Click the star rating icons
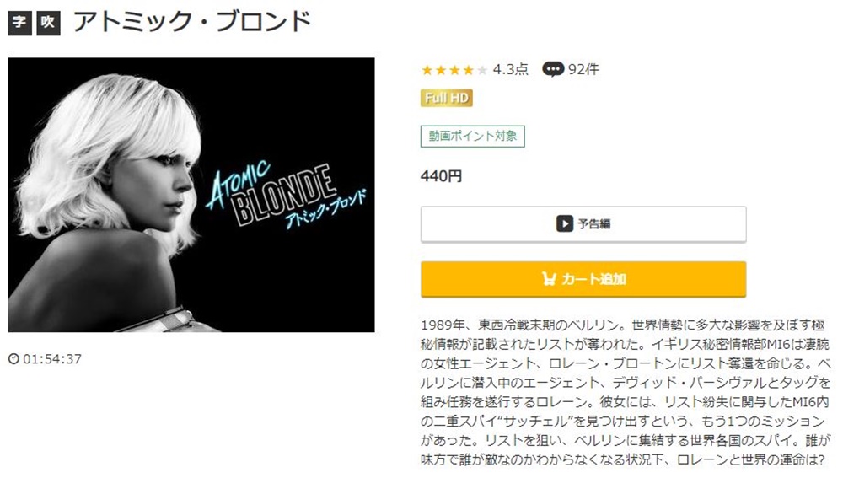Image resolution: width=843 pixels, height=478 pixels. [455, 70]
